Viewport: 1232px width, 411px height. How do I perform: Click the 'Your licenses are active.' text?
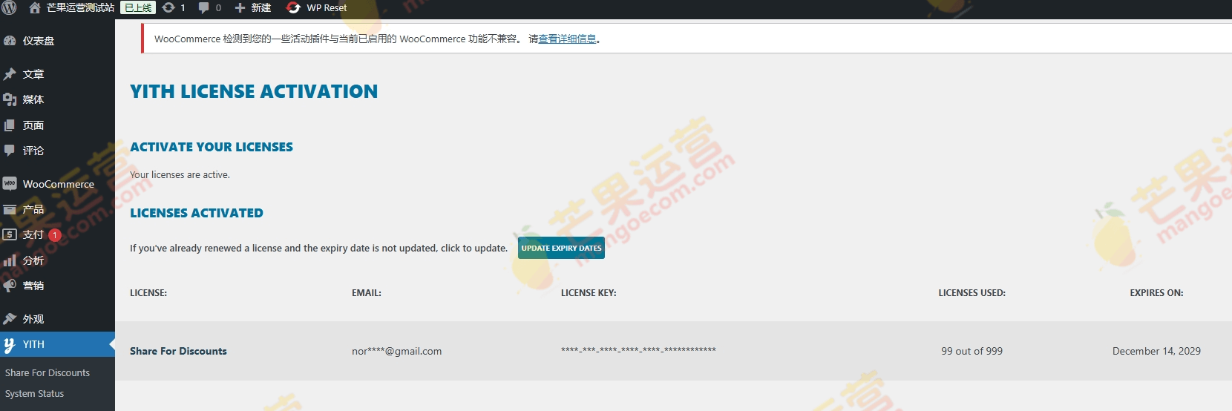[180, 175]
